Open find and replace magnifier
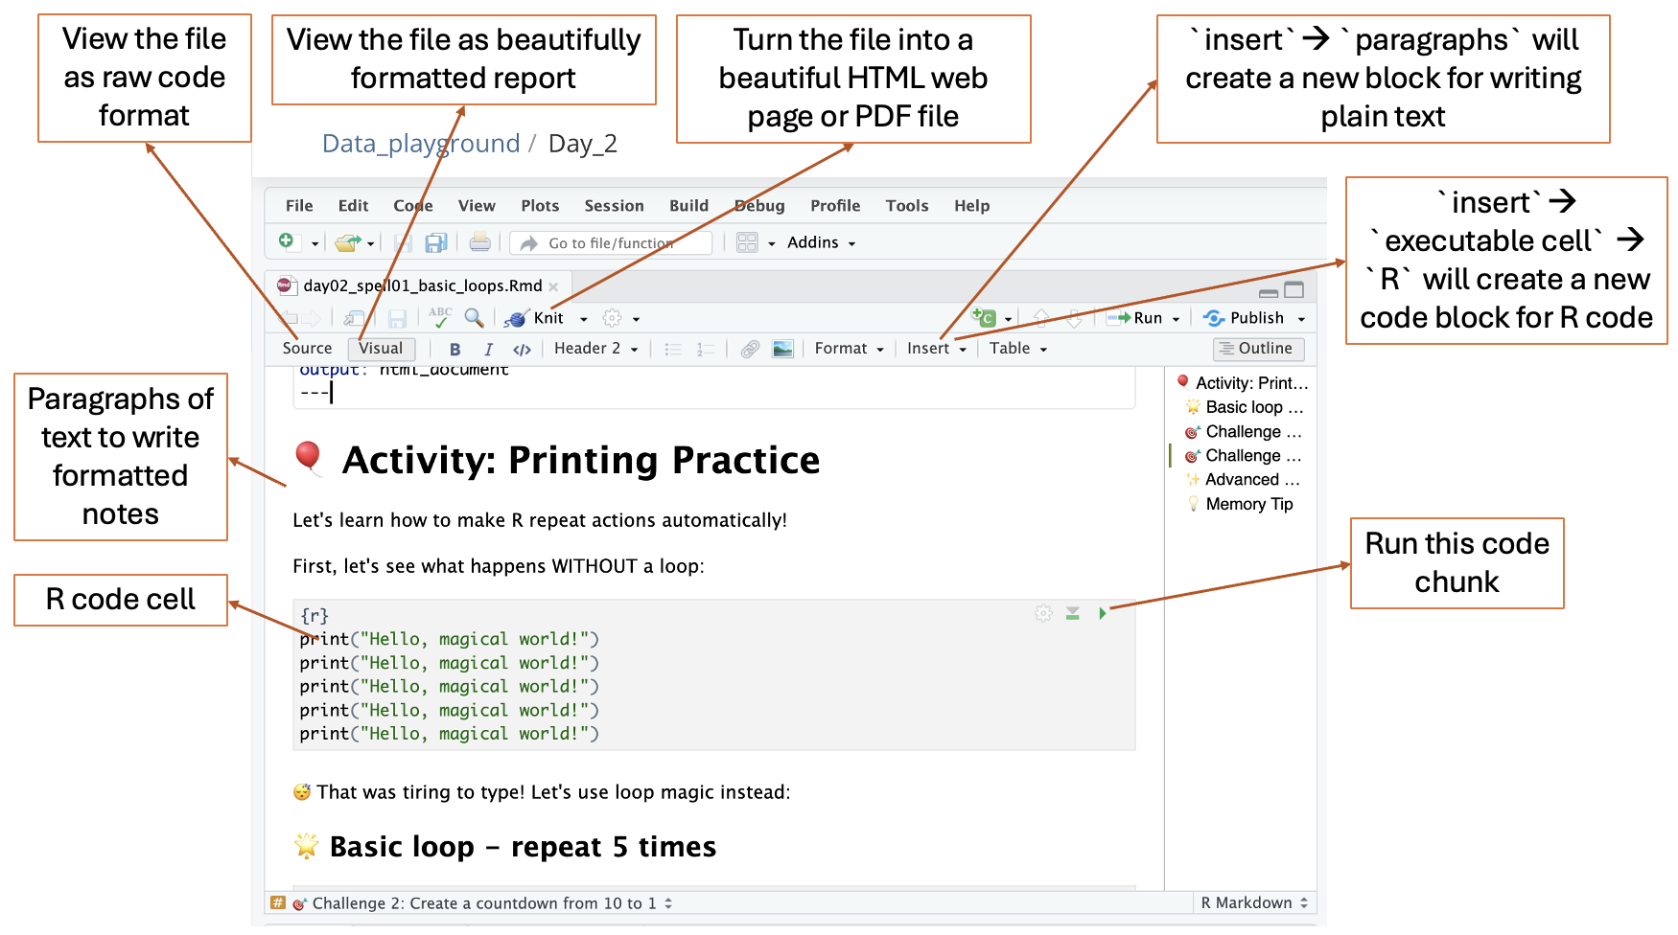Viewport: 1678px width, 935px height. pos(474,317)
